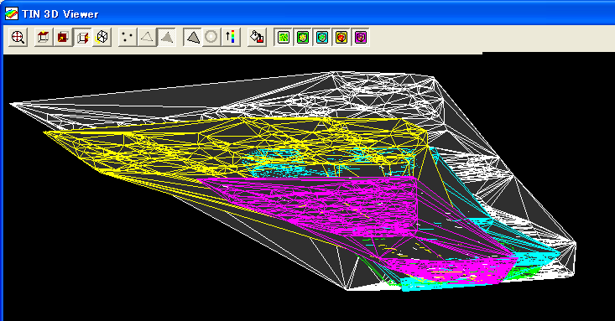Click the elevation color ramp arrow icon
This screenshot has width=615, height=321.
click(x=231, y=37)
